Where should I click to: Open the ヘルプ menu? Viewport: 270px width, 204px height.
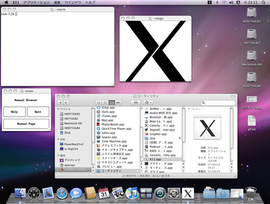(x=90, y=2)
